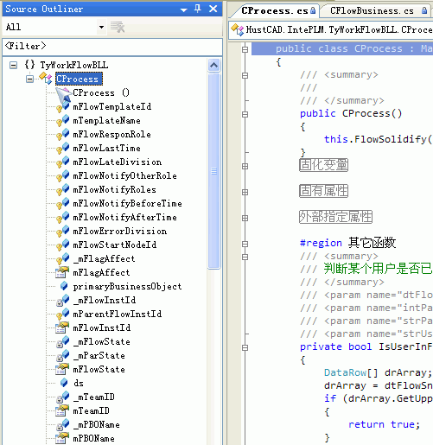Click the 外部指定属性 region label

pyautogui.click(x=336, y=217)
